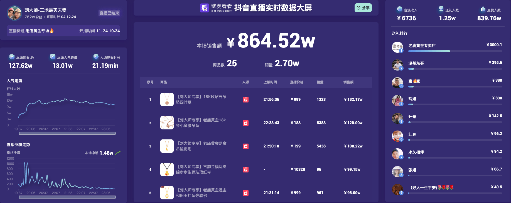Click the 人均观看时长 clock icon
This screenshot has width=511, height=203.
point(96,57)
